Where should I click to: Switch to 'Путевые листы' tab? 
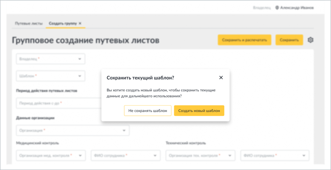pos(29,23)
